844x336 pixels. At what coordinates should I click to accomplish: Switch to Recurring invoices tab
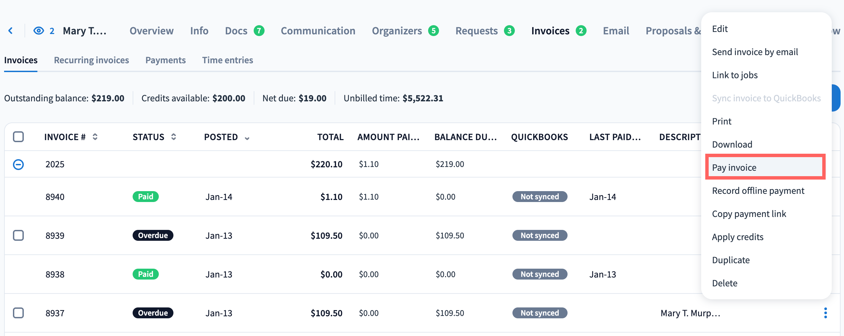(91, 60)
